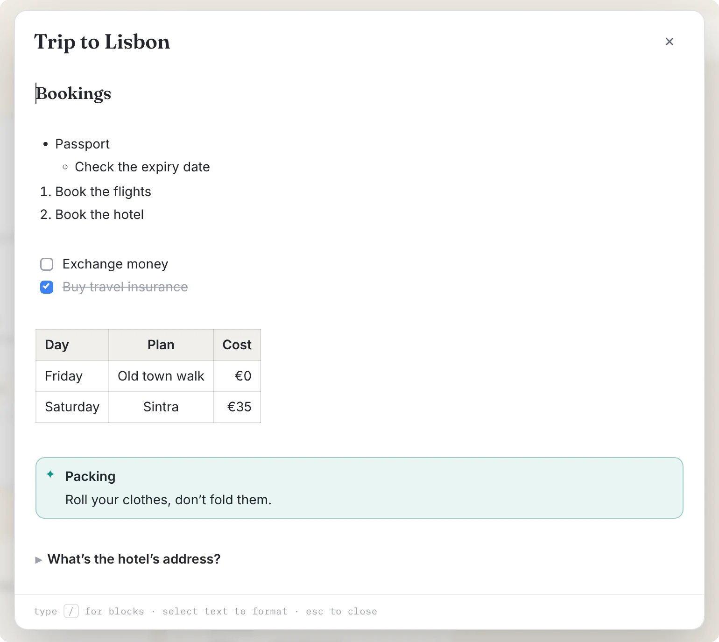The width and height of the screenshot is (719, 642).
Task: Uncheck the Buy travel insurance checkbox
Action: [47, 287]
